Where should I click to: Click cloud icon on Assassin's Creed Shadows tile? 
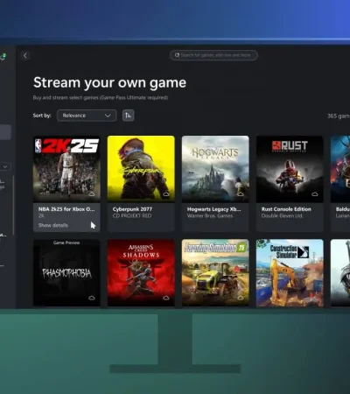(x=166, y=298)
